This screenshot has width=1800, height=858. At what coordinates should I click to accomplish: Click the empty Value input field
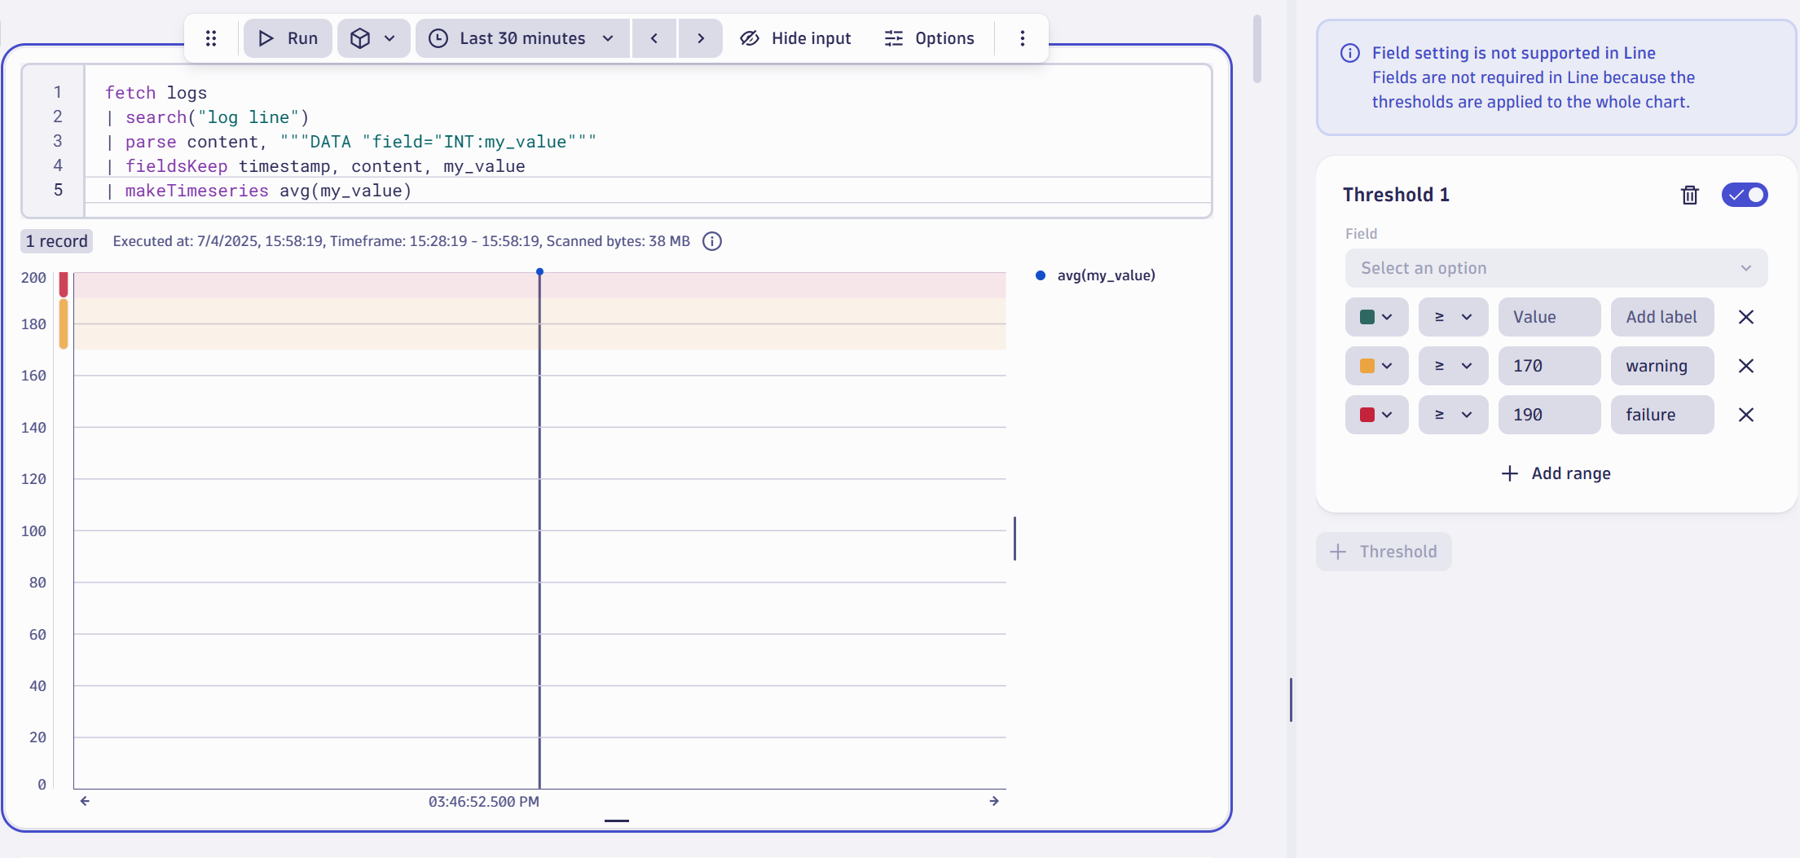(1549, 317)
